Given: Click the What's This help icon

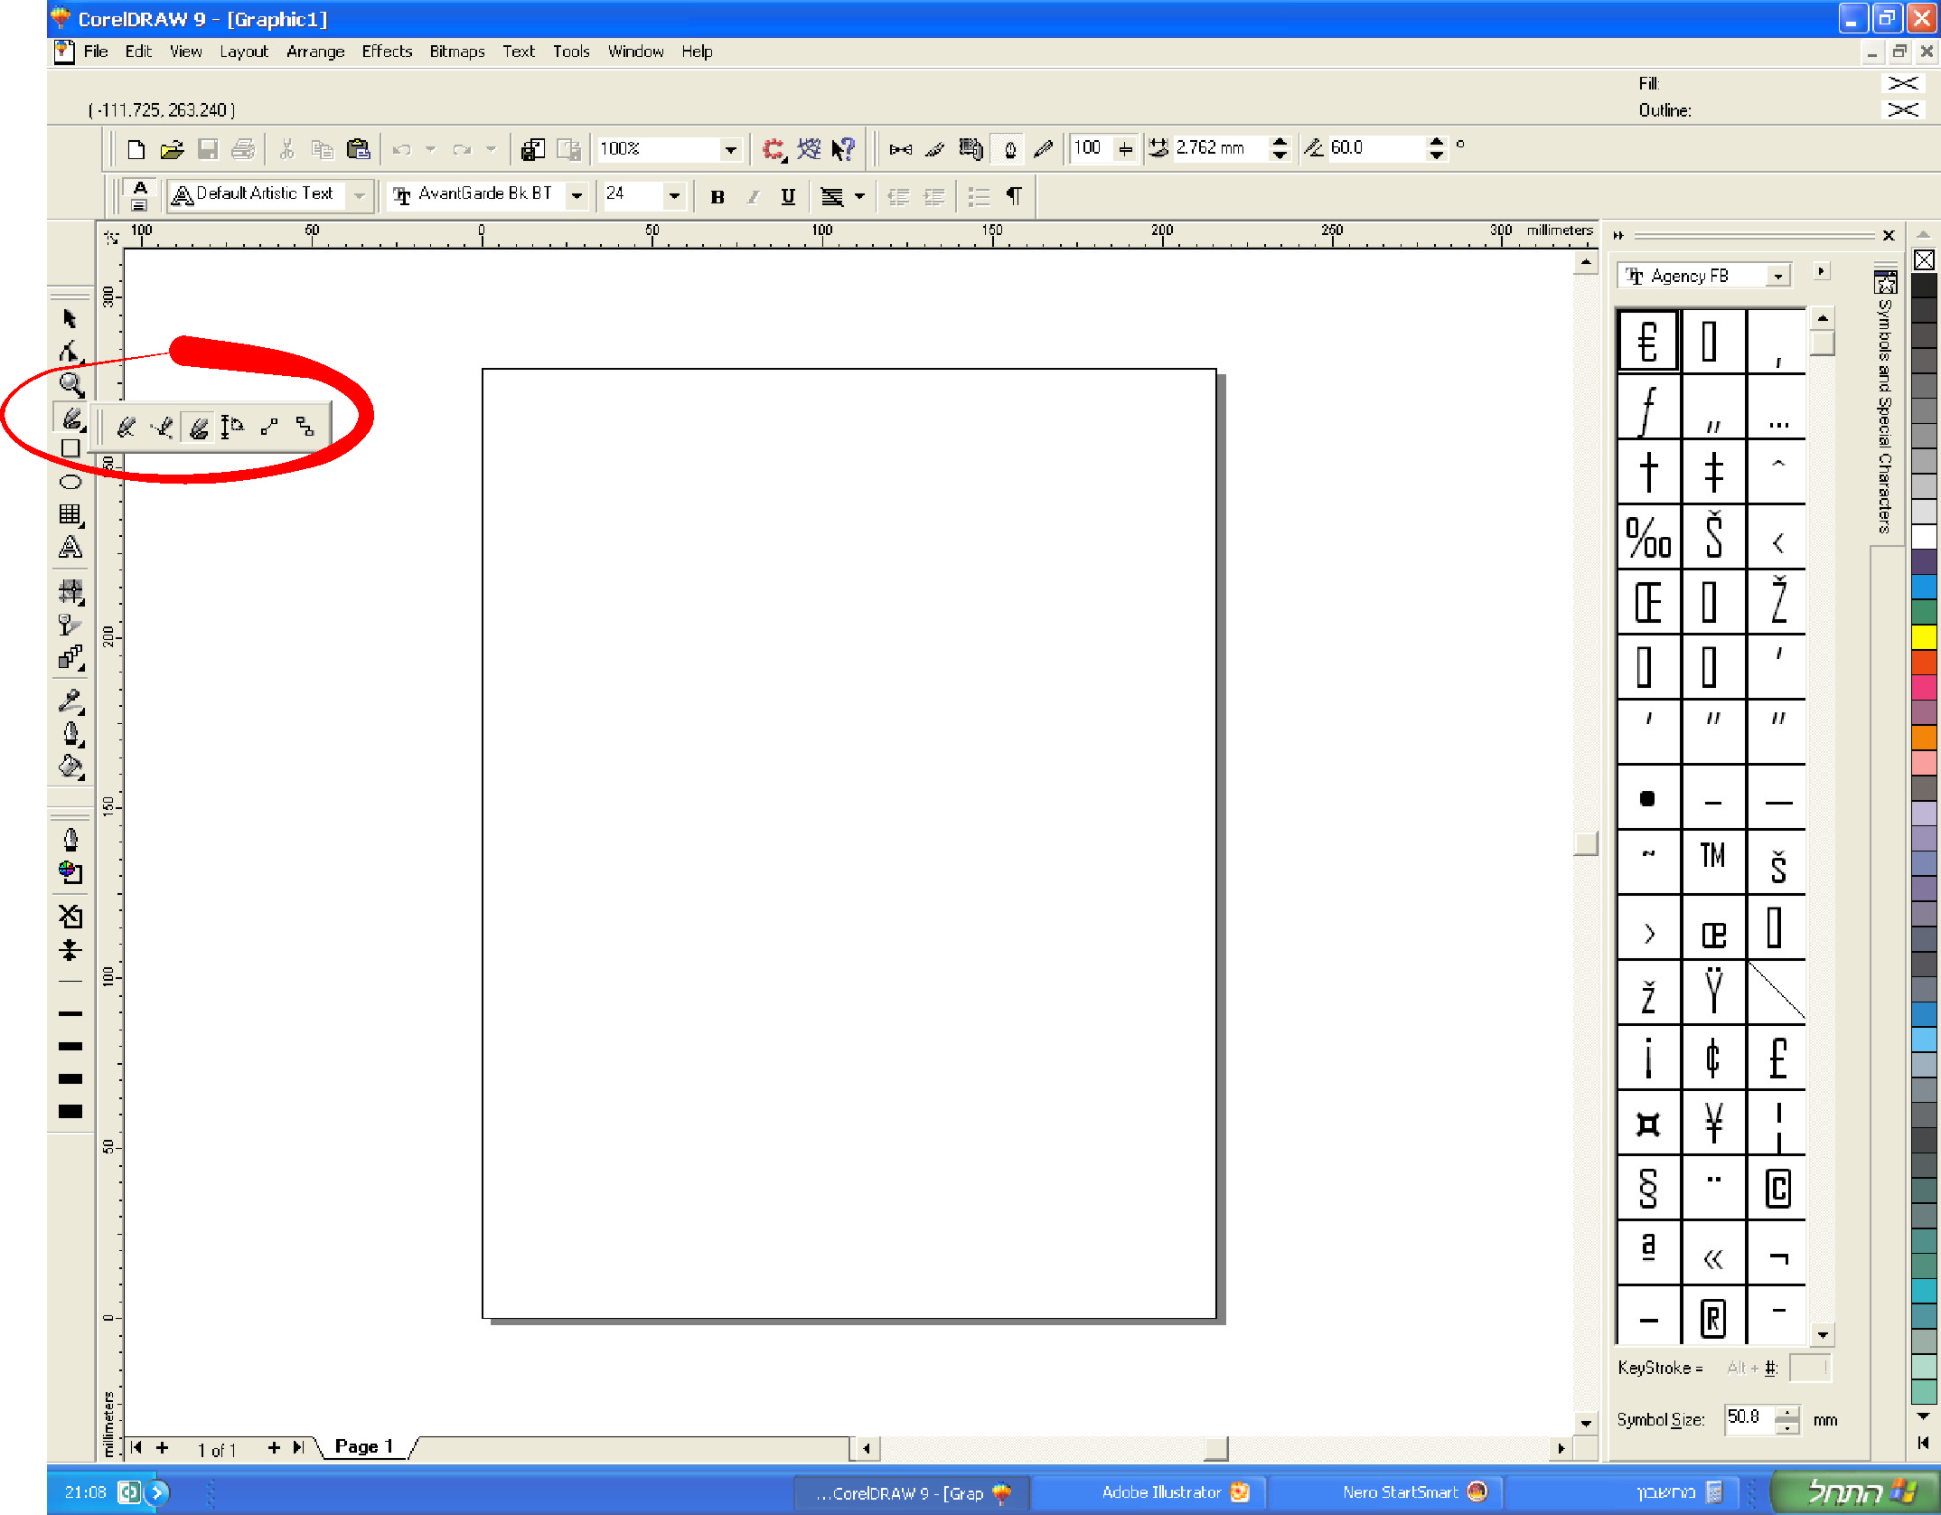Looking at the screenshot, I should pyautogui.click(x=843, y=149).
